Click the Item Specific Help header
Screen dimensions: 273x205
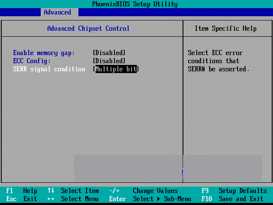(225, 29)
